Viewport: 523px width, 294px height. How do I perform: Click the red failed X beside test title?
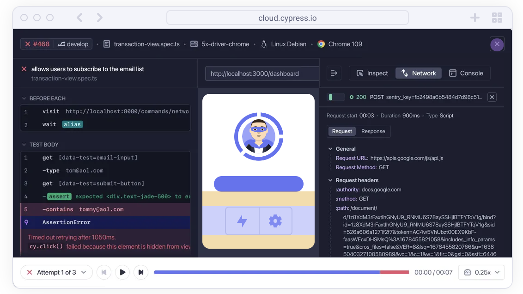tap(24, 69)
